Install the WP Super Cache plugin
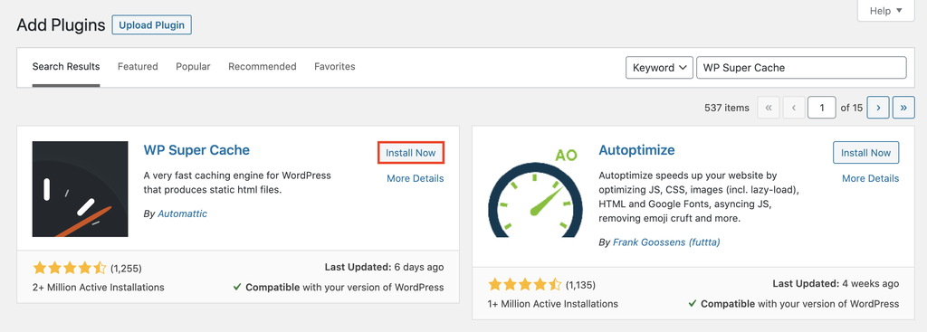Viewport: 927px width, 332px height. click(x=411, y=152)
